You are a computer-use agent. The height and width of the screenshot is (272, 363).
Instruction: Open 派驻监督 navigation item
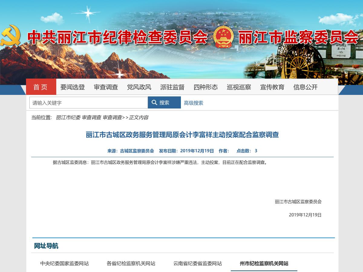click(x=172, y=87)
